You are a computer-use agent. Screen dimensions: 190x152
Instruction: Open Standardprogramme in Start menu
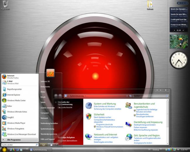coord(49,134)
